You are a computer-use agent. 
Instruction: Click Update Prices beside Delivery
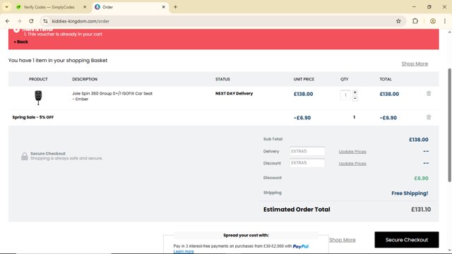pyautogui.click(x=352, y=152)
